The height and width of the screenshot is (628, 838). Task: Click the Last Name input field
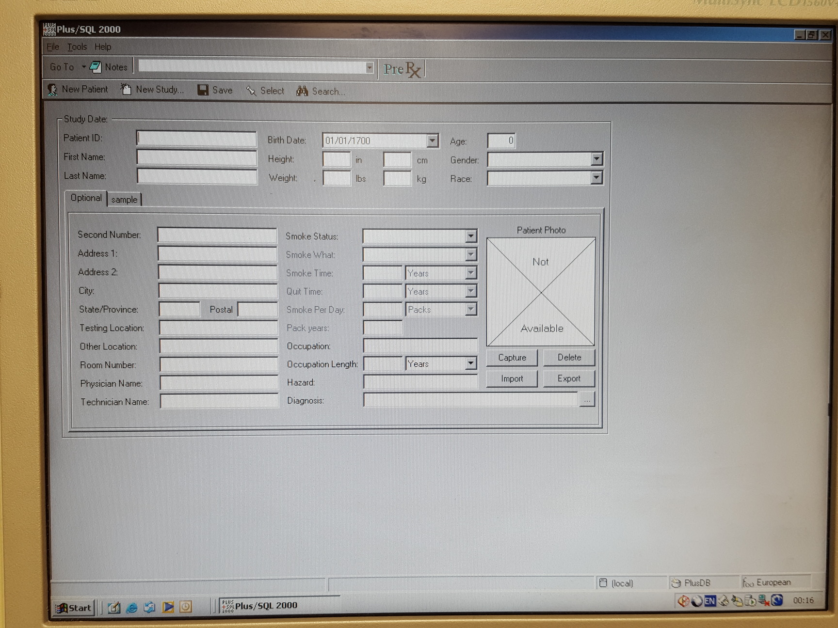coord(197,176)
